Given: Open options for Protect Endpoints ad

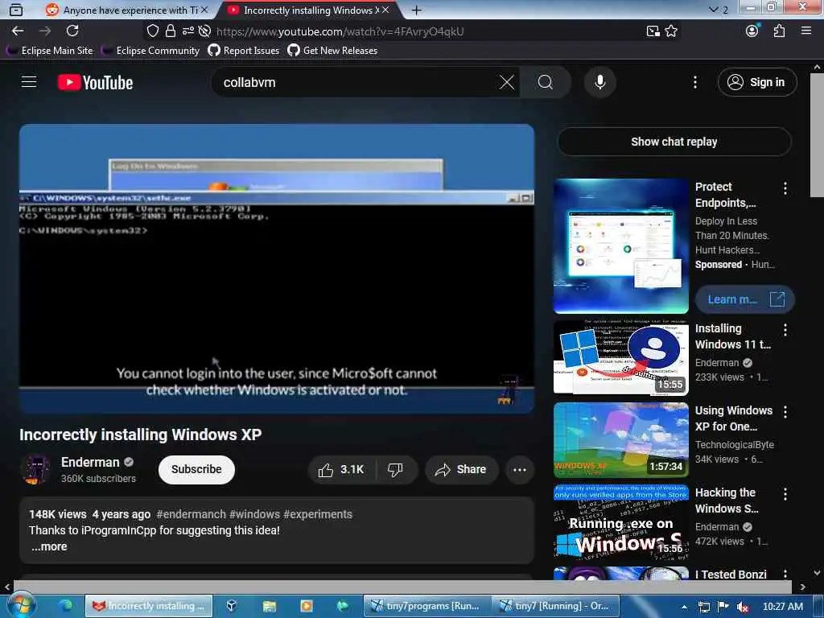Looking at the screenshot, I should click(785, 188).
